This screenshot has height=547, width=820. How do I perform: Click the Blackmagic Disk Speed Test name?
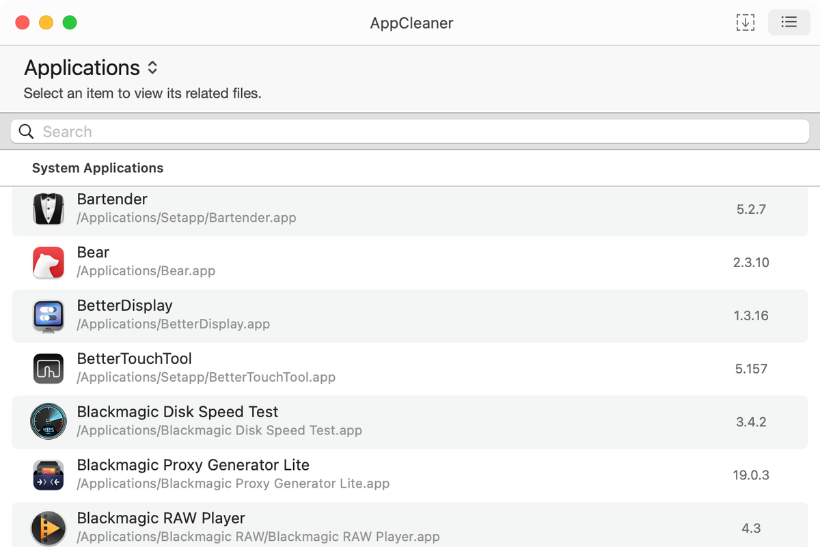point(178,412)
